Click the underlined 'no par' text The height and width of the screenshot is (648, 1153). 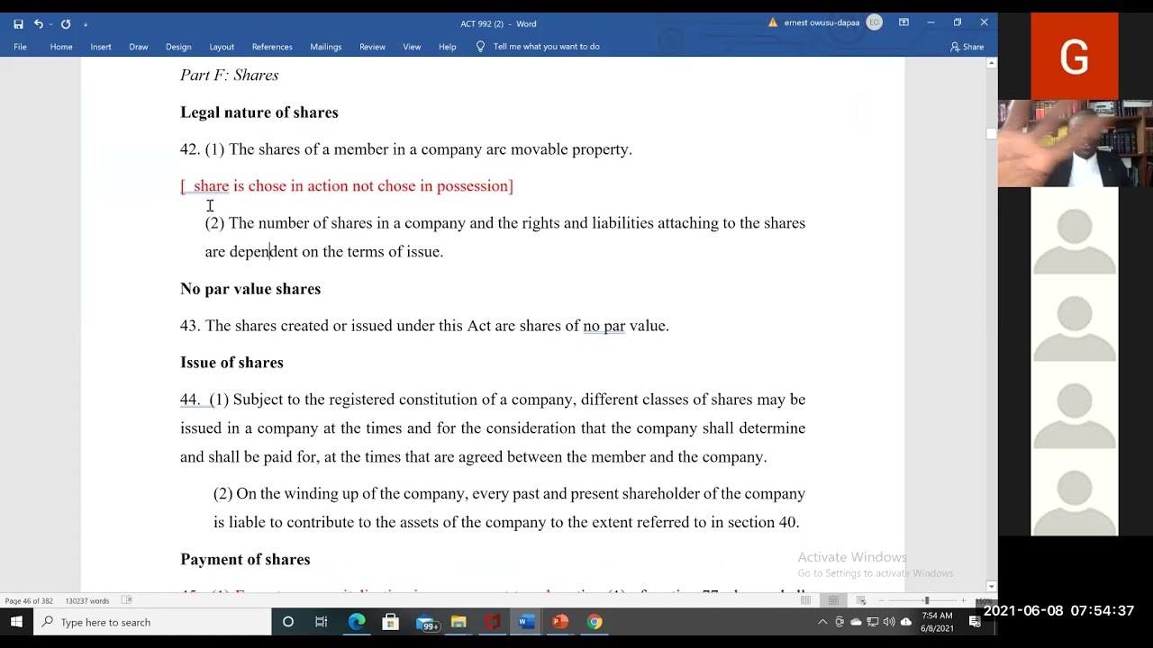604,326
